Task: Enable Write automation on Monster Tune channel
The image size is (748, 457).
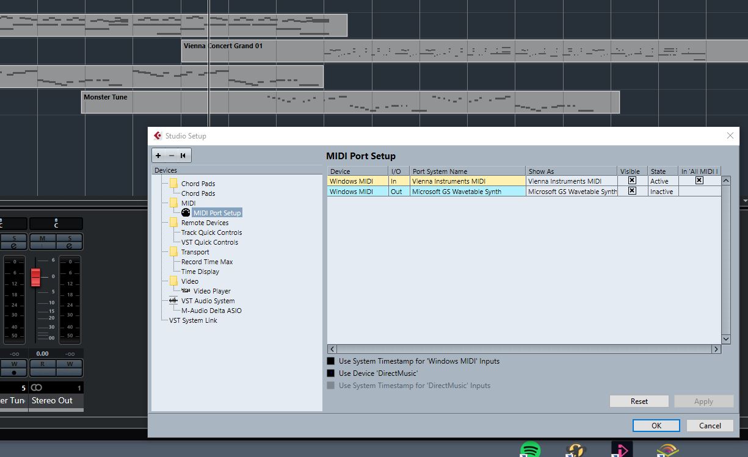Action: coord(13,364)
